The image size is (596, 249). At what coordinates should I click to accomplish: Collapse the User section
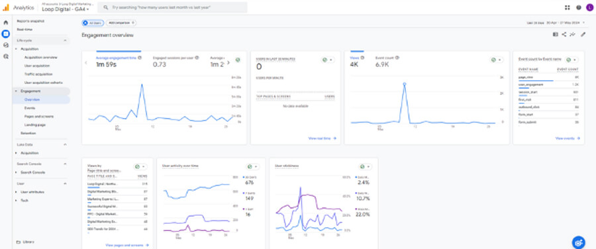point(65,183)
